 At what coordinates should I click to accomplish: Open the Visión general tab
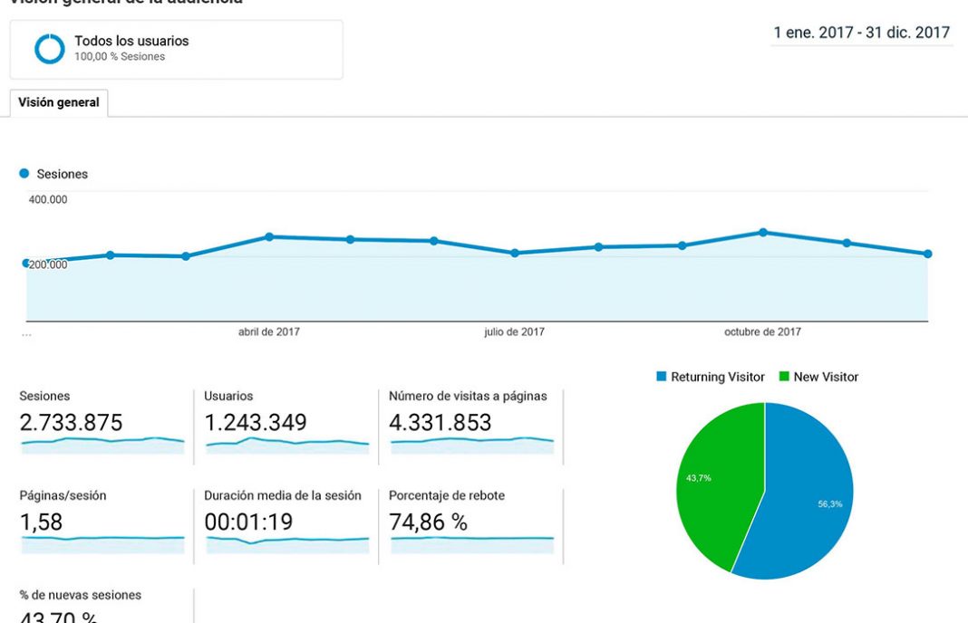[x=59, y=103]
